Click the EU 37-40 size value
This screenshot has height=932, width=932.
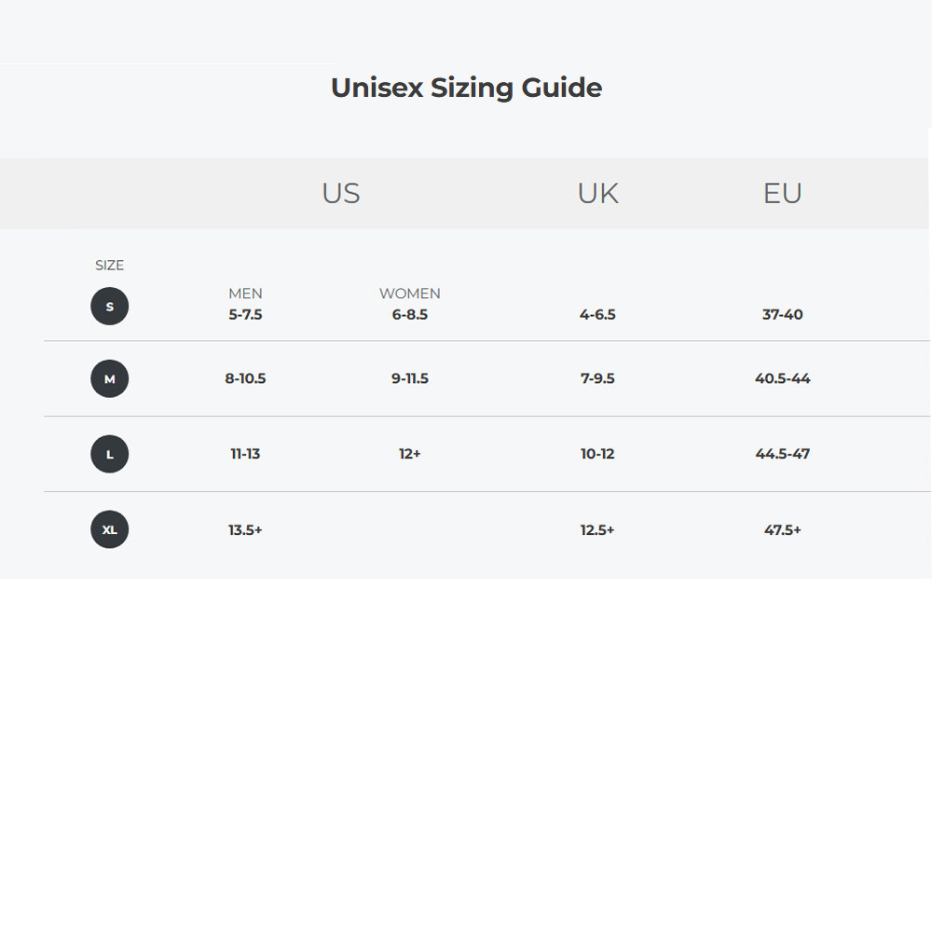click(x=782, y=315)
